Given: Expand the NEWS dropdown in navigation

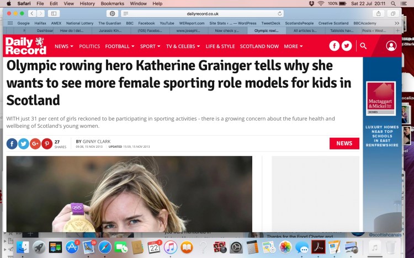Looking at the screenshot, I should pos(64,46).
